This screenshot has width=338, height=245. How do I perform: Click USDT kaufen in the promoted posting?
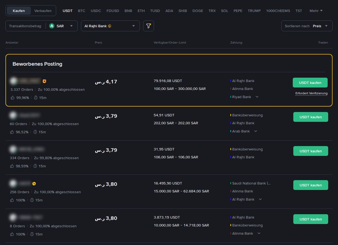[x=310, y=83]
